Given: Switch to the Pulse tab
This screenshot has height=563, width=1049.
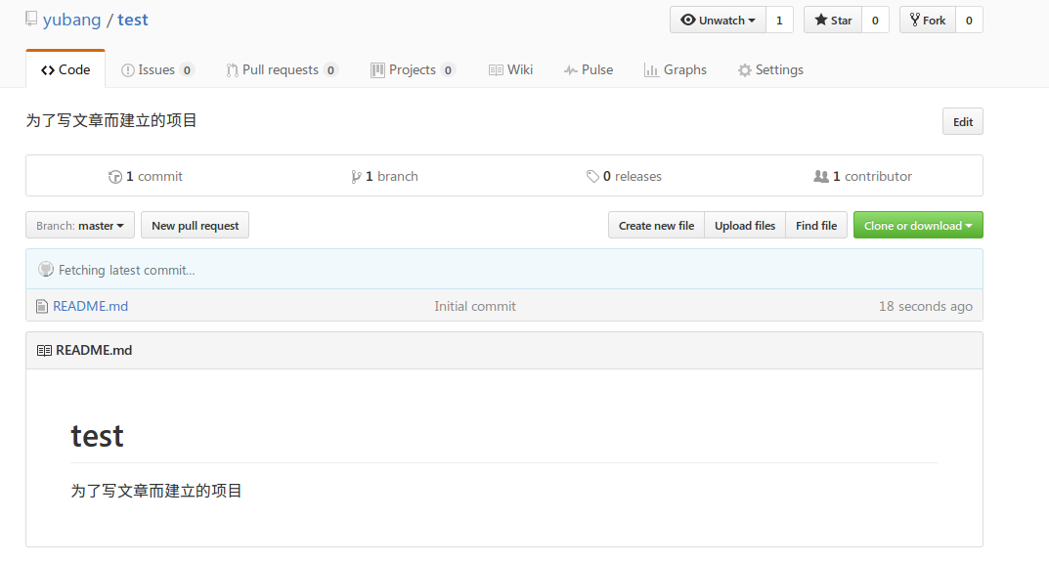Looking at the screenshot, I should [589, 69].
